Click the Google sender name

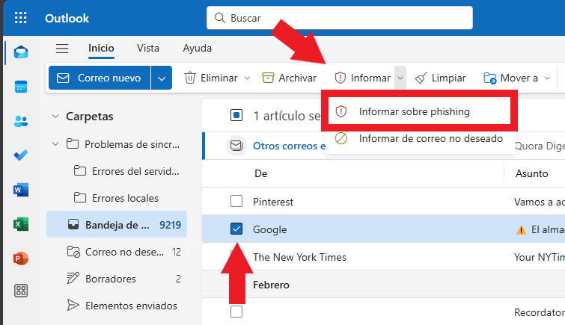[270, 229]
